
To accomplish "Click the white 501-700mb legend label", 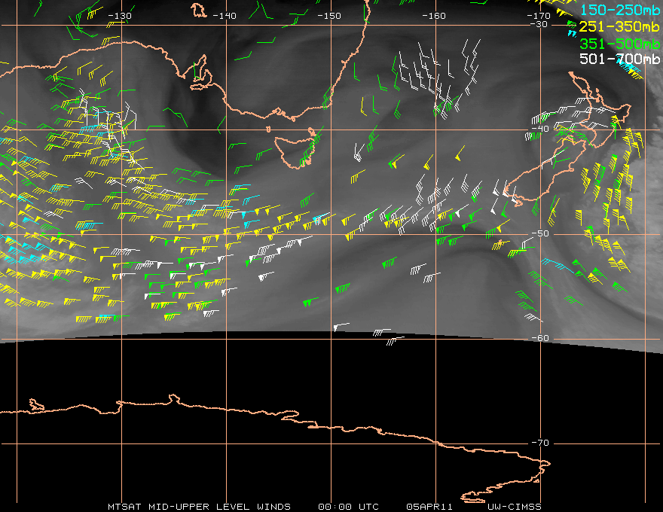I will (x=620, y=59).
